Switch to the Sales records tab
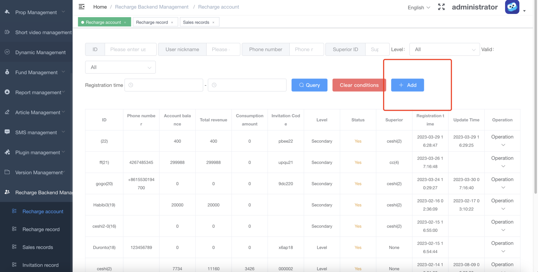Screen dimensions: 538x272 coord(196,22)
